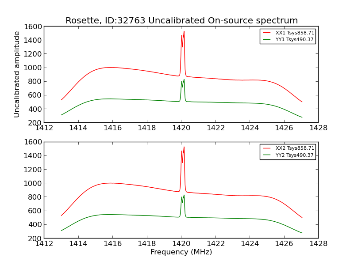Click the 1000 y-tick label on upper plot
The width and height of the screenshot is (354, 265).
click(33, 68)
